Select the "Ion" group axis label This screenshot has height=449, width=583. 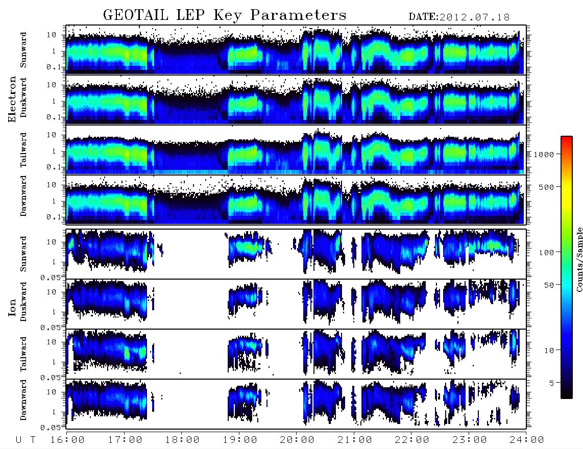(x=12, y=307)
